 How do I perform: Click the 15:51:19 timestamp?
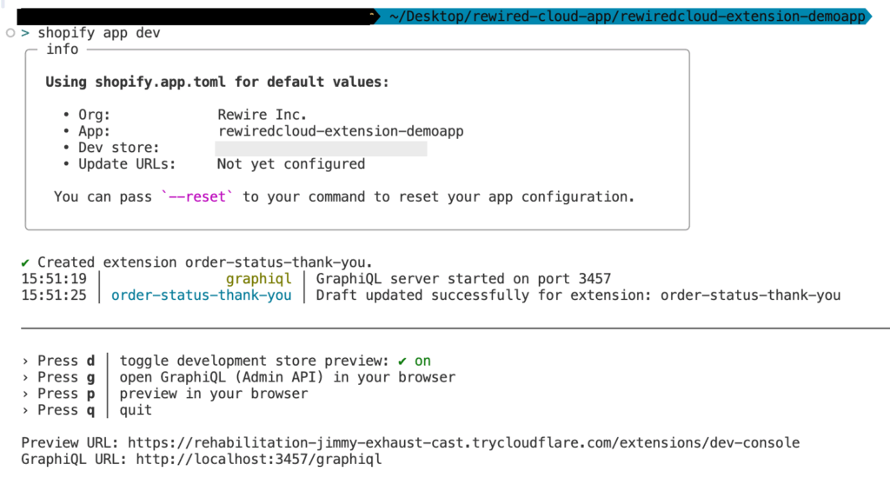pos(54,279)
